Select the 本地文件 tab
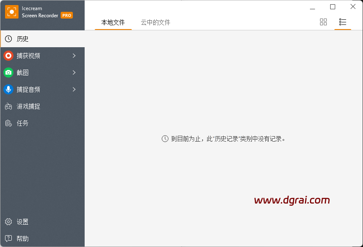The height and width of the screenshot is (247, 363). 113,22
